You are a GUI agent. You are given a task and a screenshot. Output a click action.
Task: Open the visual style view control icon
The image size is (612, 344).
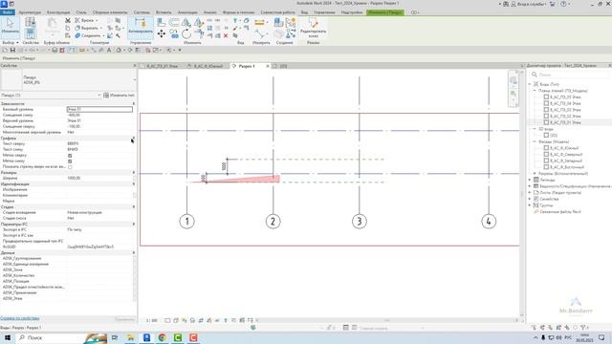tap(176, 321)
